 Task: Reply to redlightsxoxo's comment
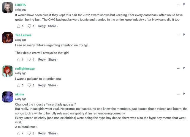[42, 85]
